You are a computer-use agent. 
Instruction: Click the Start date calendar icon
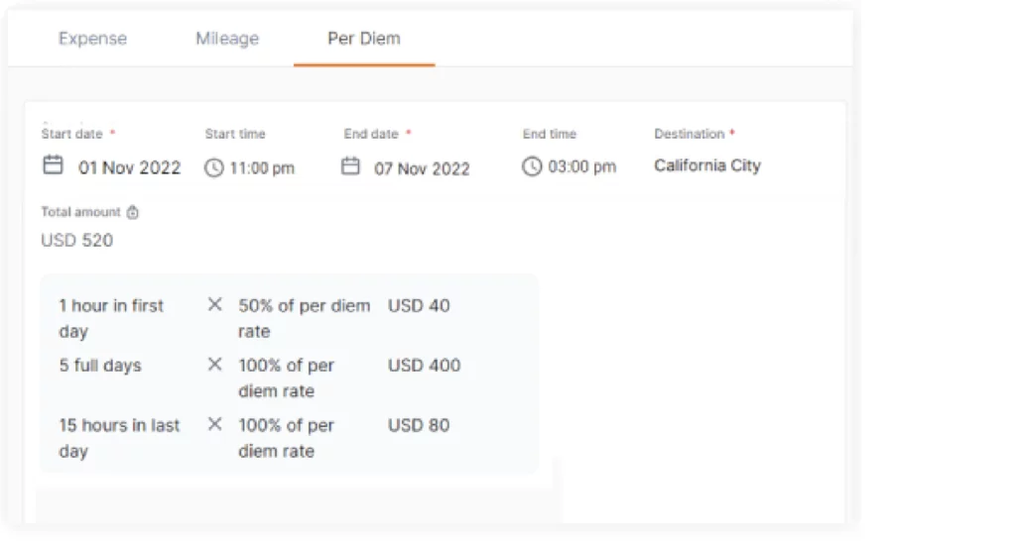point(53,165)
